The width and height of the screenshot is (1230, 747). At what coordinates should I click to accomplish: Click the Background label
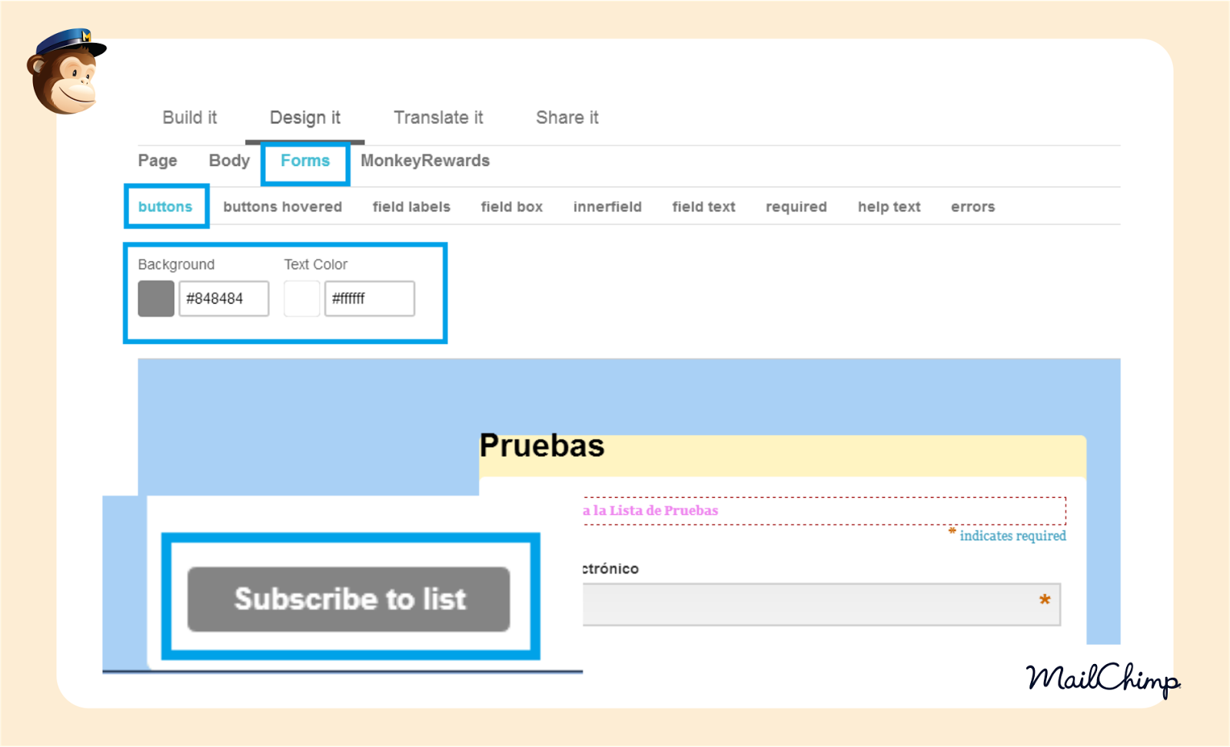click(x=176, y=264)
